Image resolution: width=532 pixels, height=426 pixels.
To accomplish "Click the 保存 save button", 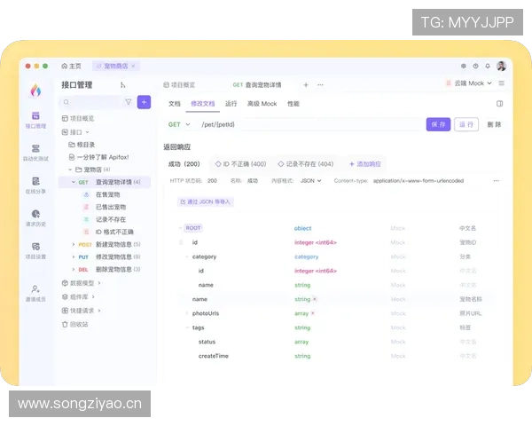I will (x=438, y=124).
